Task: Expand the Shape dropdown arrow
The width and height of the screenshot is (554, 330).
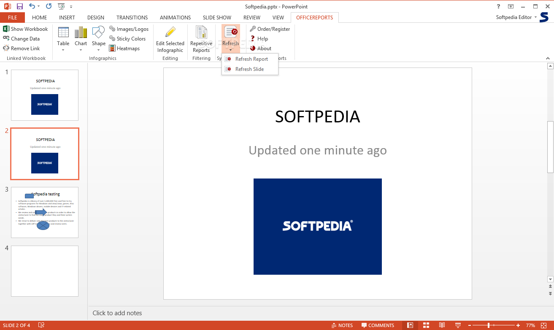Action: 98,50
